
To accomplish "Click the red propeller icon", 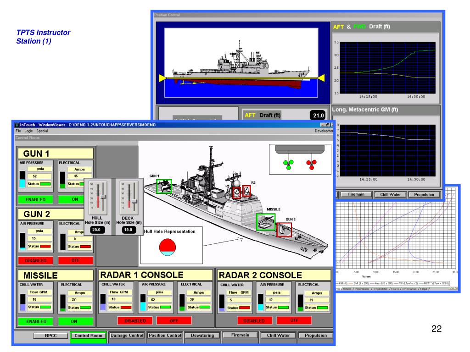I will [x=312, y=164].
